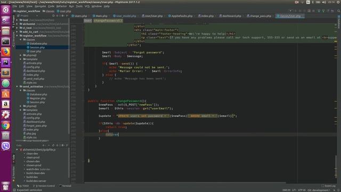341x192 pixels.
Task: Collapse the send_activation folder
Action: [x=17, y=86]
